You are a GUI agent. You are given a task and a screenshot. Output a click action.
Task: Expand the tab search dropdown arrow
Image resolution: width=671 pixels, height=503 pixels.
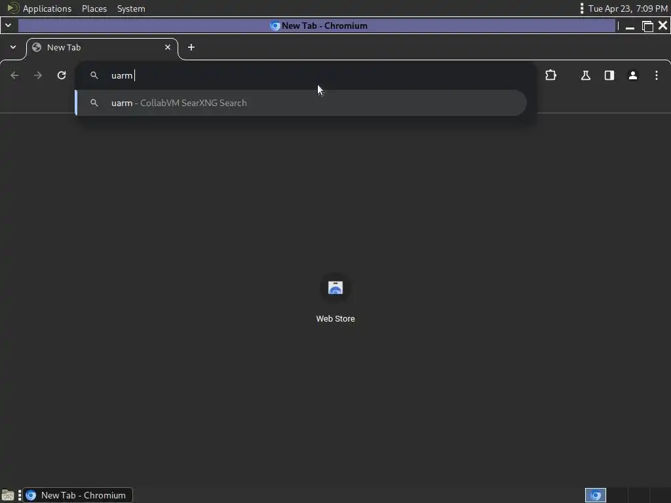click(x=13, y=47)
